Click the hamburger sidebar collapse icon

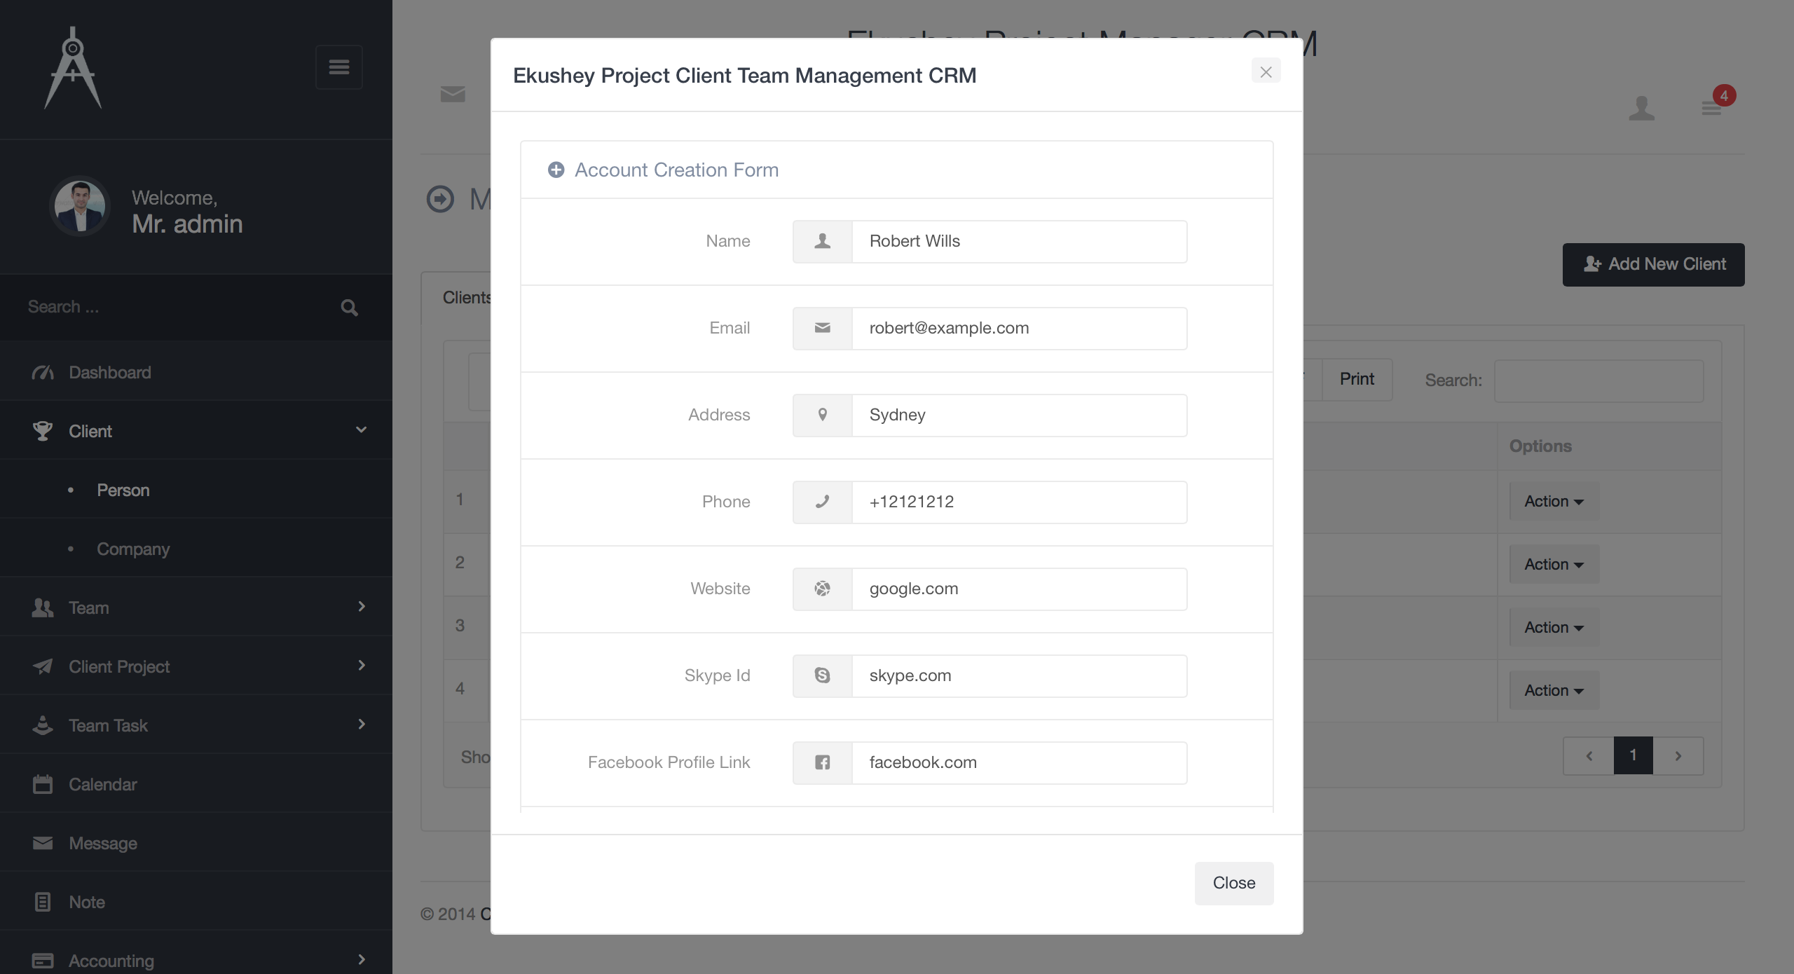coord(338,67)
